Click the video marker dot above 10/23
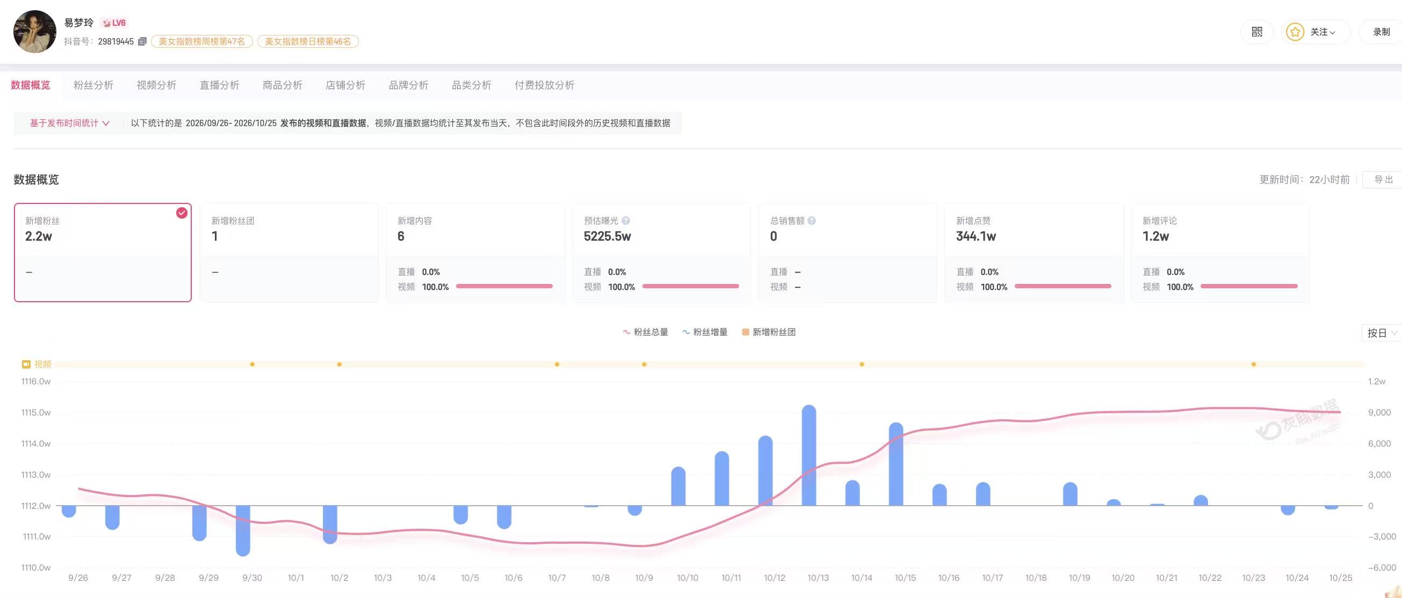The image size is (1402, 598). 1253,364
